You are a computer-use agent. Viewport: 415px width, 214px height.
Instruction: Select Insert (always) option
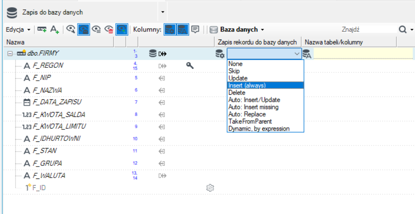click(x=265, y=85)
